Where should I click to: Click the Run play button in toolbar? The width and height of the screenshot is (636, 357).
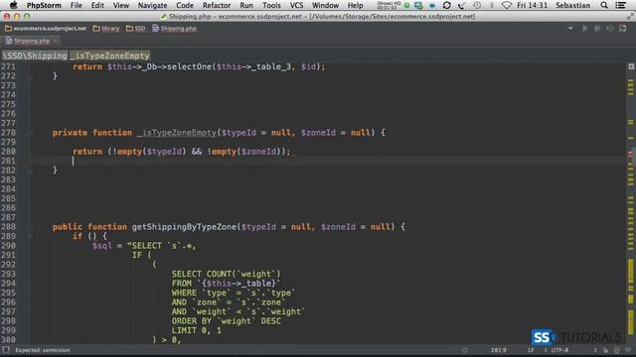pyautogui.click(x=585, y=29)
